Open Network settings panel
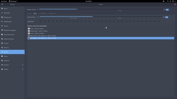This screenshot has width=177, height=99. coord(12,61)
